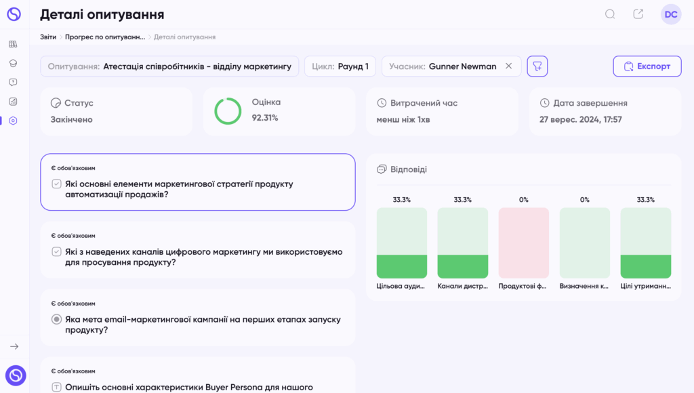This screenshot has height=393, width=694.
Task: Open the chart reports sidebar icon
Action: point(13,102)
